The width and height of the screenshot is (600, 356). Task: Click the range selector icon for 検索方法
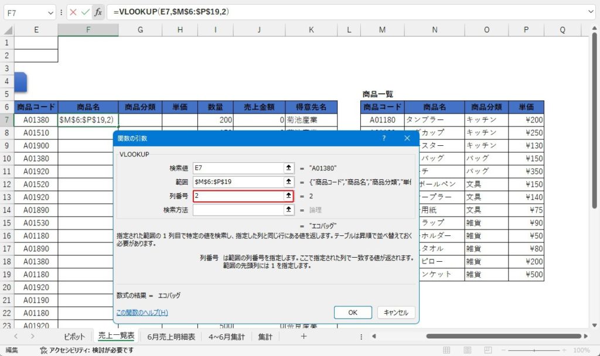(288, 210)
